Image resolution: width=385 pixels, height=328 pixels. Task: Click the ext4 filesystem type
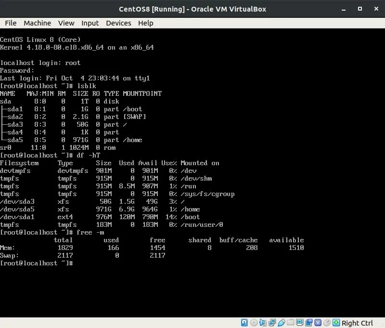pos(65,217)
